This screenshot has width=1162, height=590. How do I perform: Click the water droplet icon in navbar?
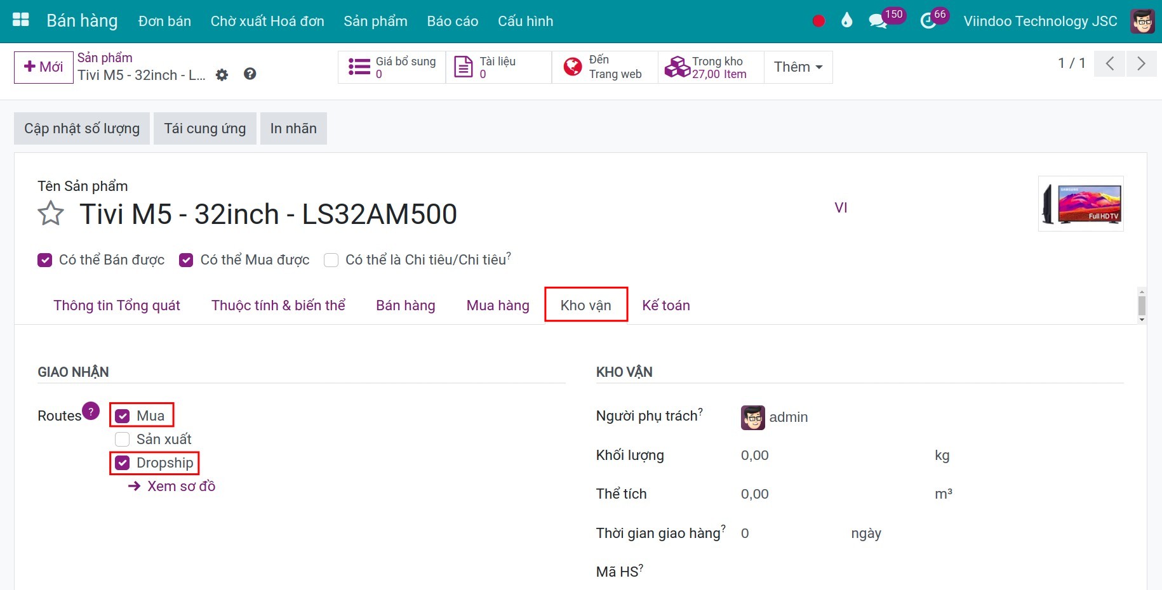pyautogui.click(x=846, y=21)
